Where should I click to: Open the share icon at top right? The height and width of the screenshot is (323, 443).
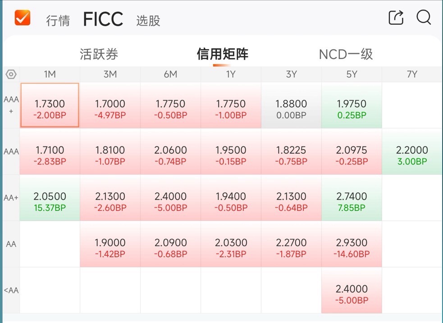click(x=396, y=18)
